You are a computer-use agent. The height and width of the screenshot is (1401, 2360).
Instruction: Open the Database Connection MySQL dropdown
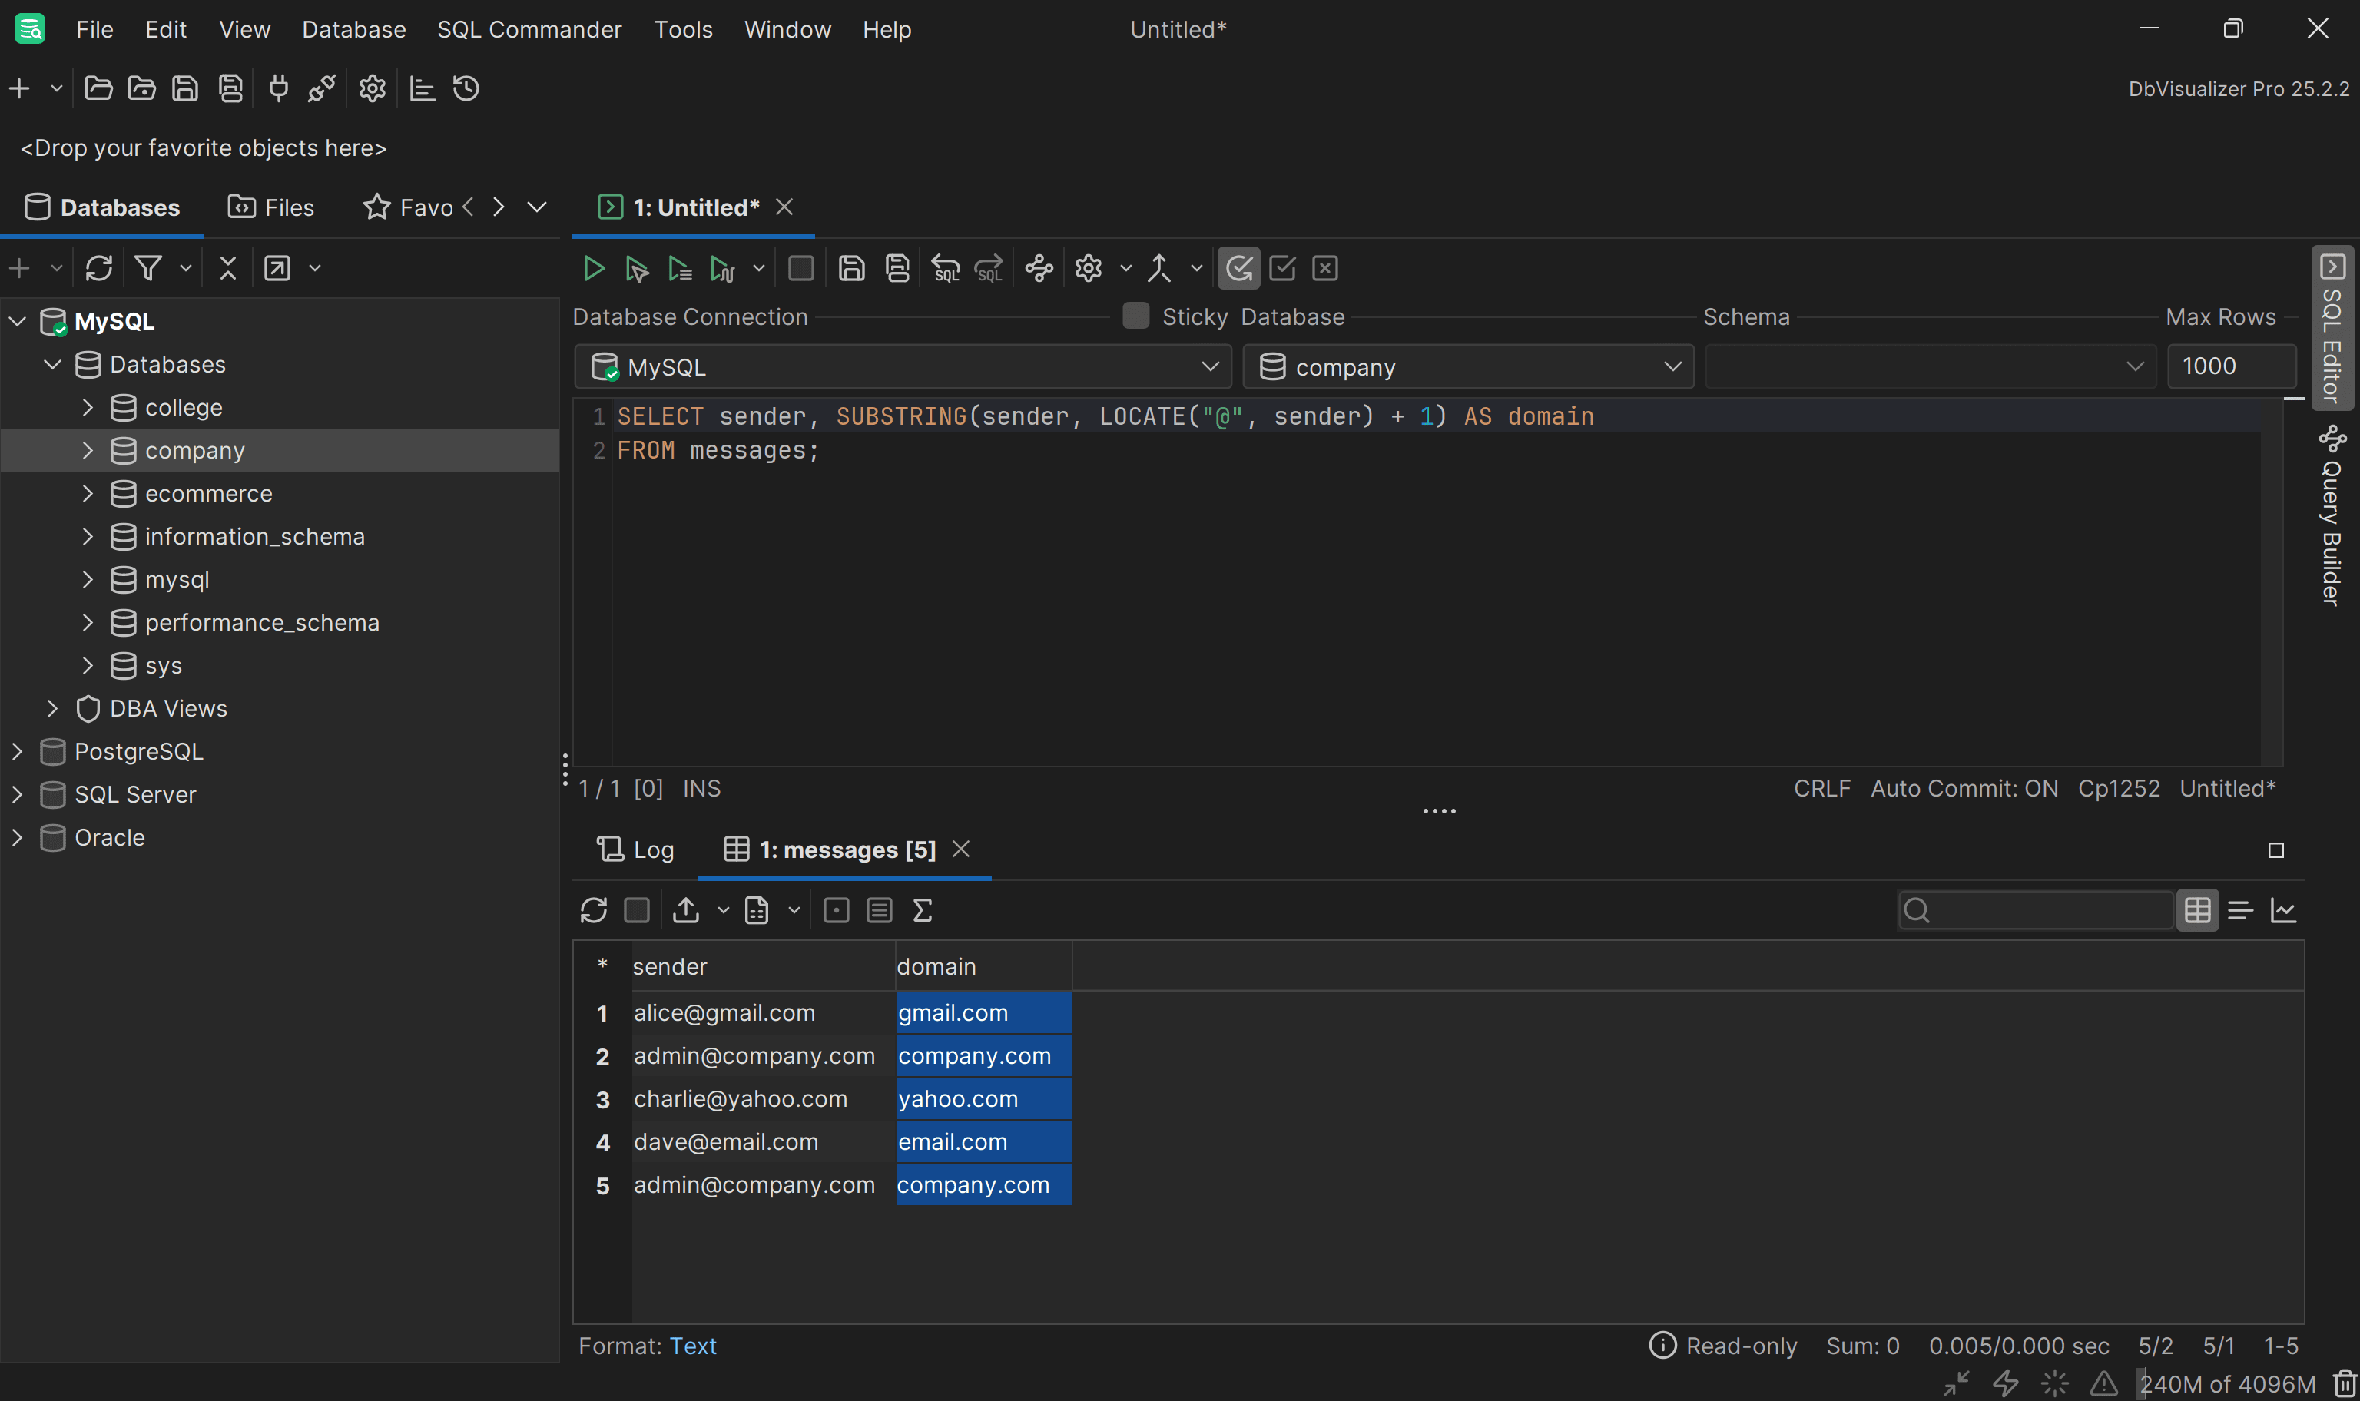(903, 367)
